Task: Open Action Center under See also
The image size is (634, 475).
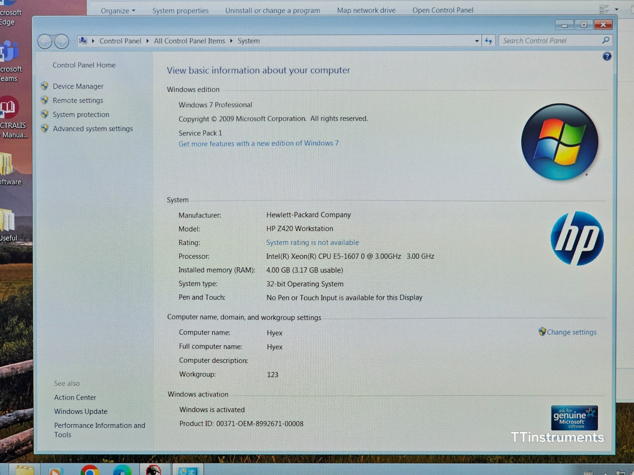Action: (75, 397)
